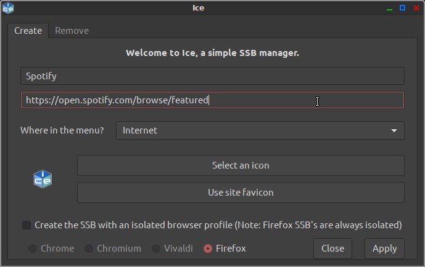Viewport: 425px width, 267px height.
Task: Close the window with the red X
Action: [x=415, y=8]
